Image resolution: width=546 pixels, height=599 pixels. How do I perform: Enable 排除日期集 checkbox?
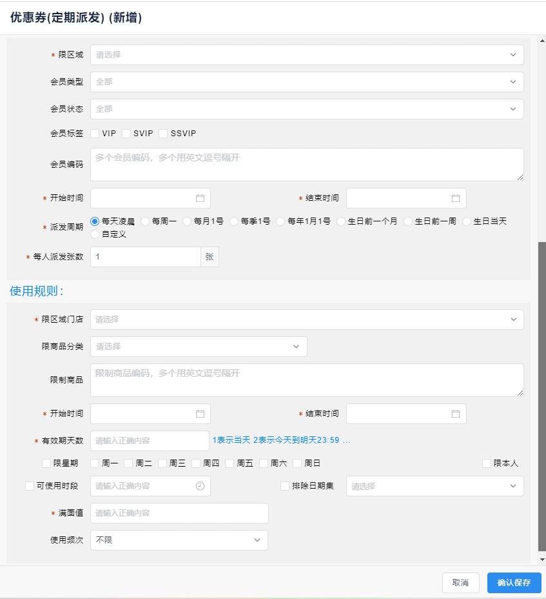285,486
